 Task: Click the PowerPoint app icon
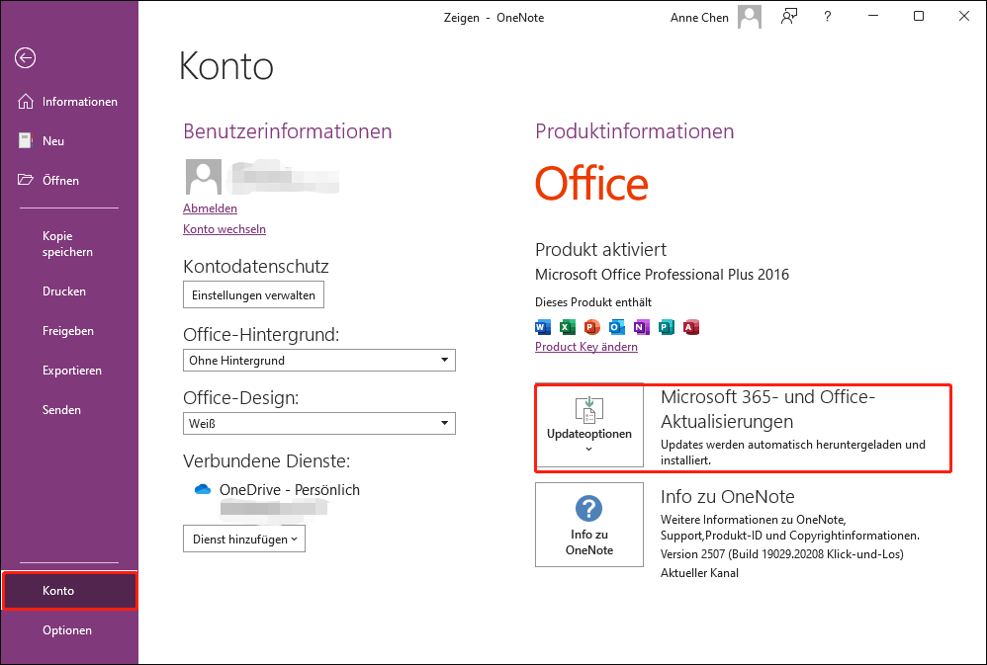pyautogui.click(x=591, y=327)
